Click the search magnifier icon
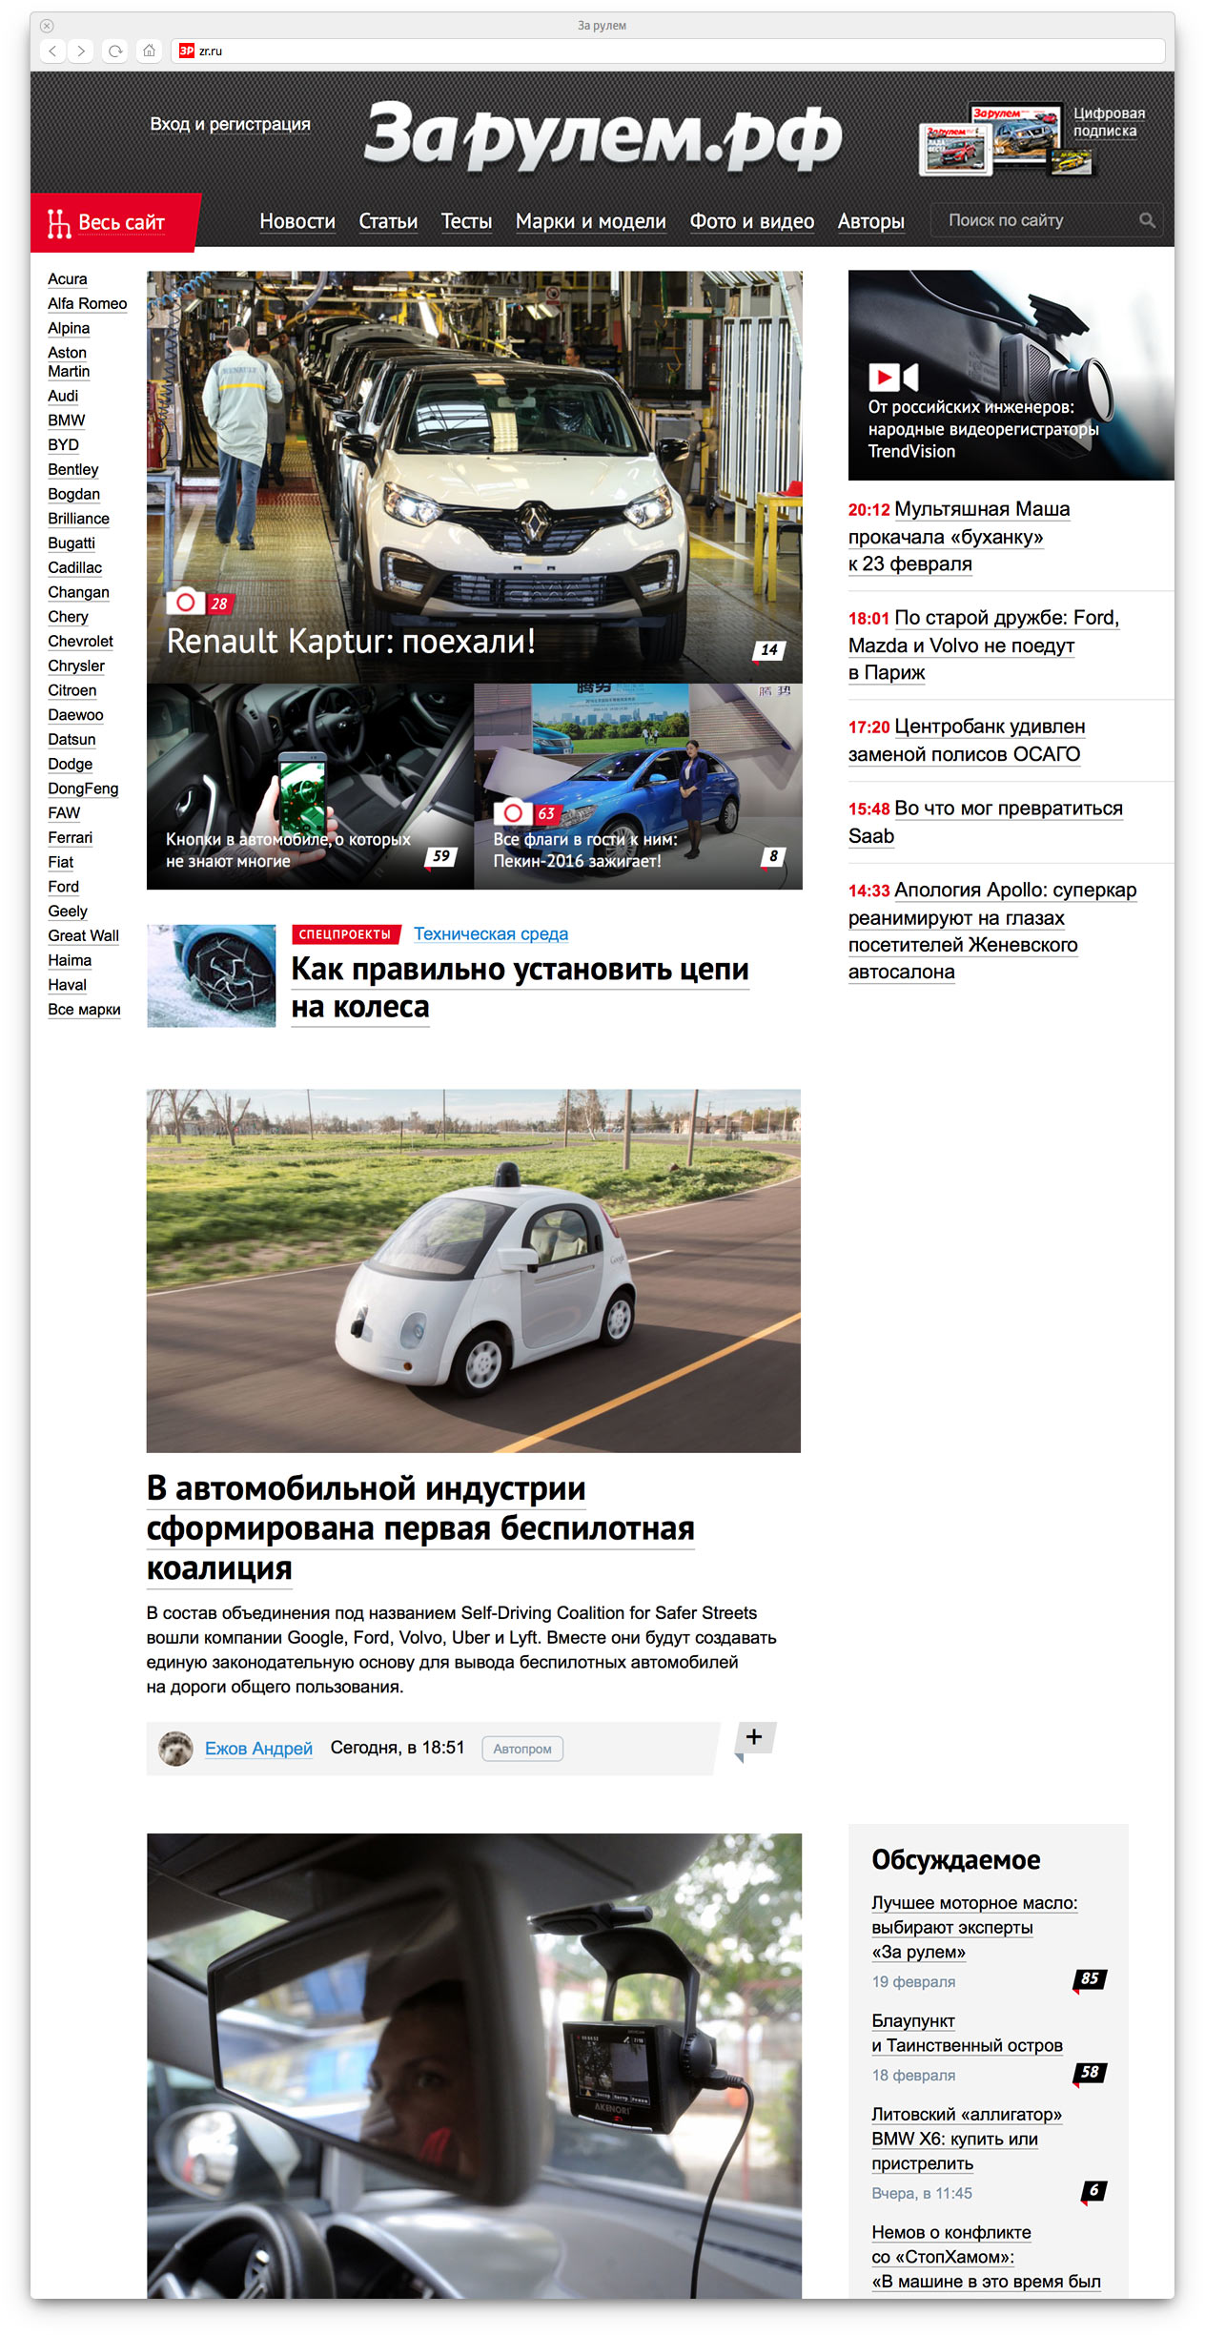Screen dimensions: 1205x2335 [x=1147, y=220]
